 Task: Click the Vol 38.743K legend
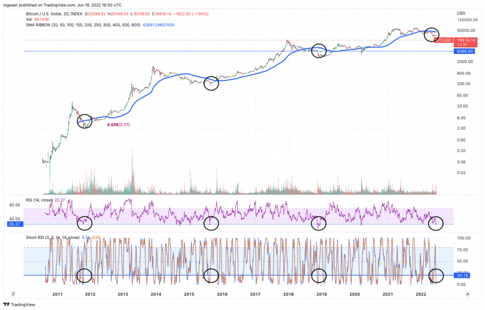[37, 19]
